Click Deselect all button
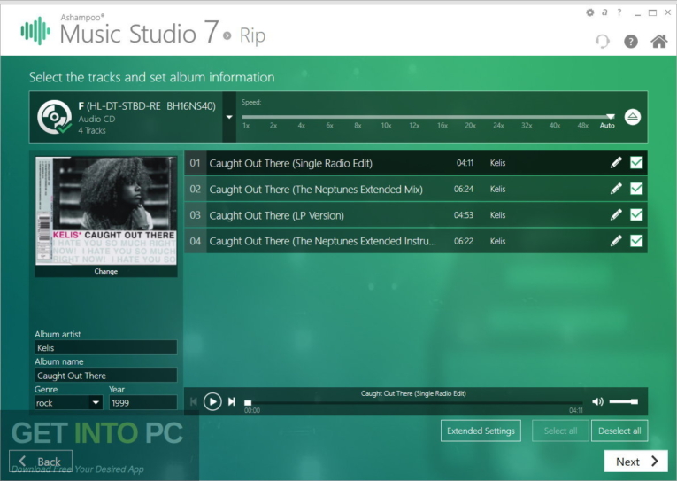Image resolution: width=677 pixels, height=481 pixels. coord(619,431)
